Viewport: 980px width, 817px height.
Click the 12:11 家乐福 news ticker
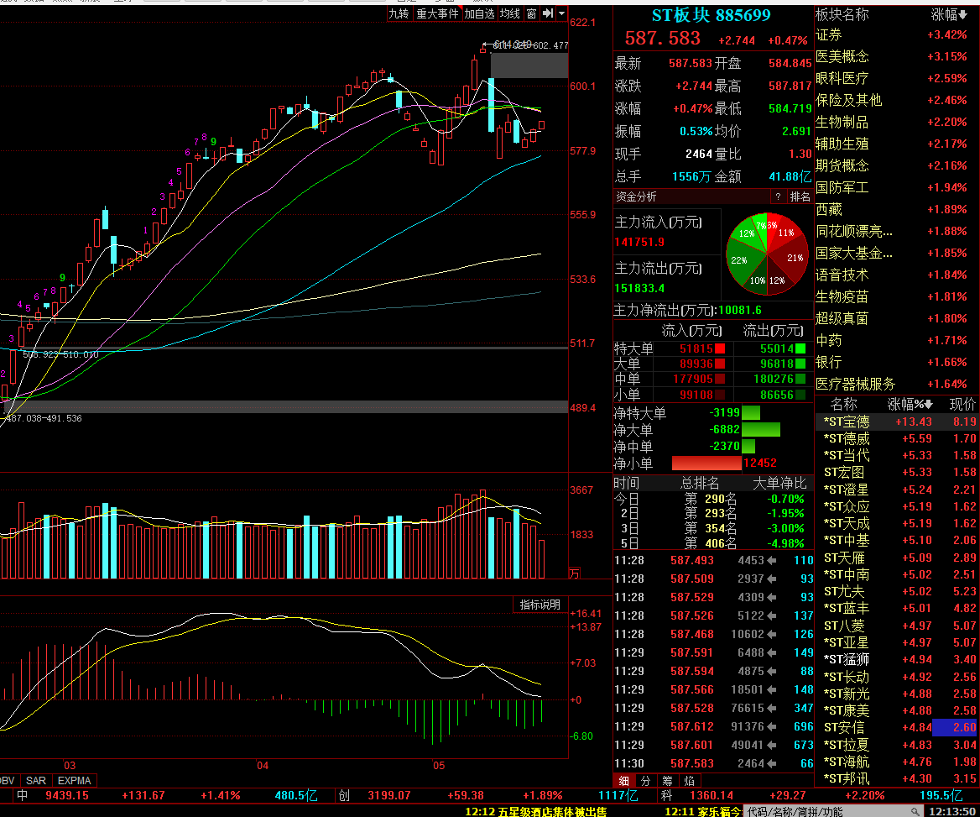pos(703,811)
